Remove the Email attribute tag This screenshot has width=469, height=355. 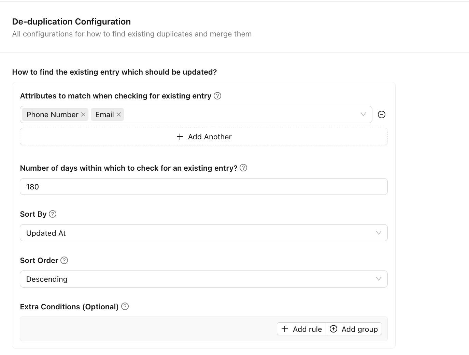tap(119, 115)
